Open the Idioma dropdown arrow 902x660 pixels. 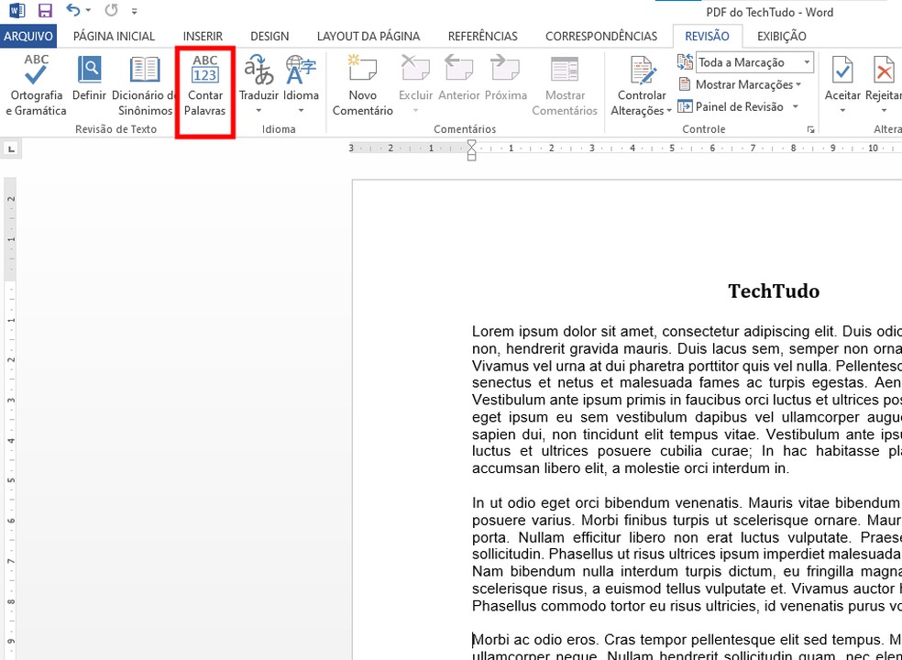(301, 110)
